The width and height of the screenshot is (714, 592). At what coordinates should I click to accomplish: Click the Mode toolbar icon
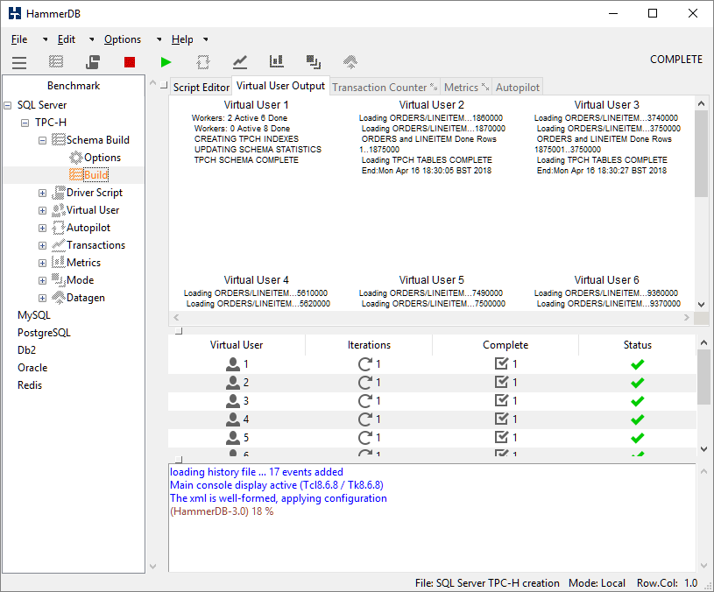pyautogui.click(x=314, y=62)
